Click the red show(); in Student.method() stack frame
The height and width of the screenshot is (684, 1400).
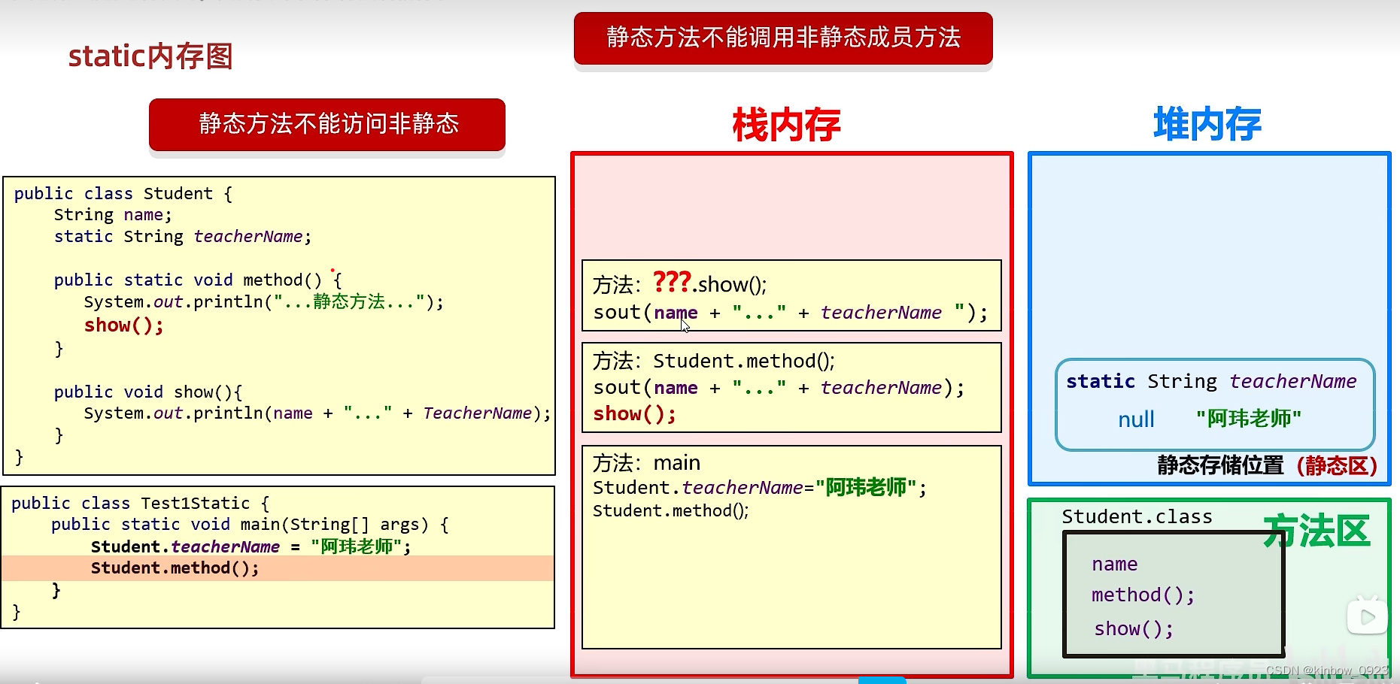634,414
